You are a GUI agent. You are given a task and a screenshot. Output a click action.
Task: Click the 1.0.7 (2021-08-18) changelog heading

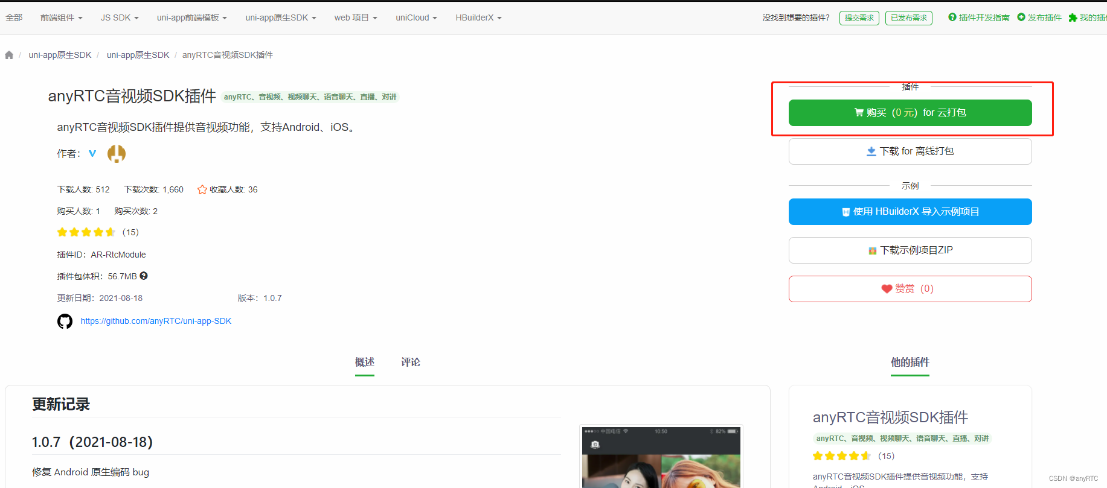click(92, 442)
